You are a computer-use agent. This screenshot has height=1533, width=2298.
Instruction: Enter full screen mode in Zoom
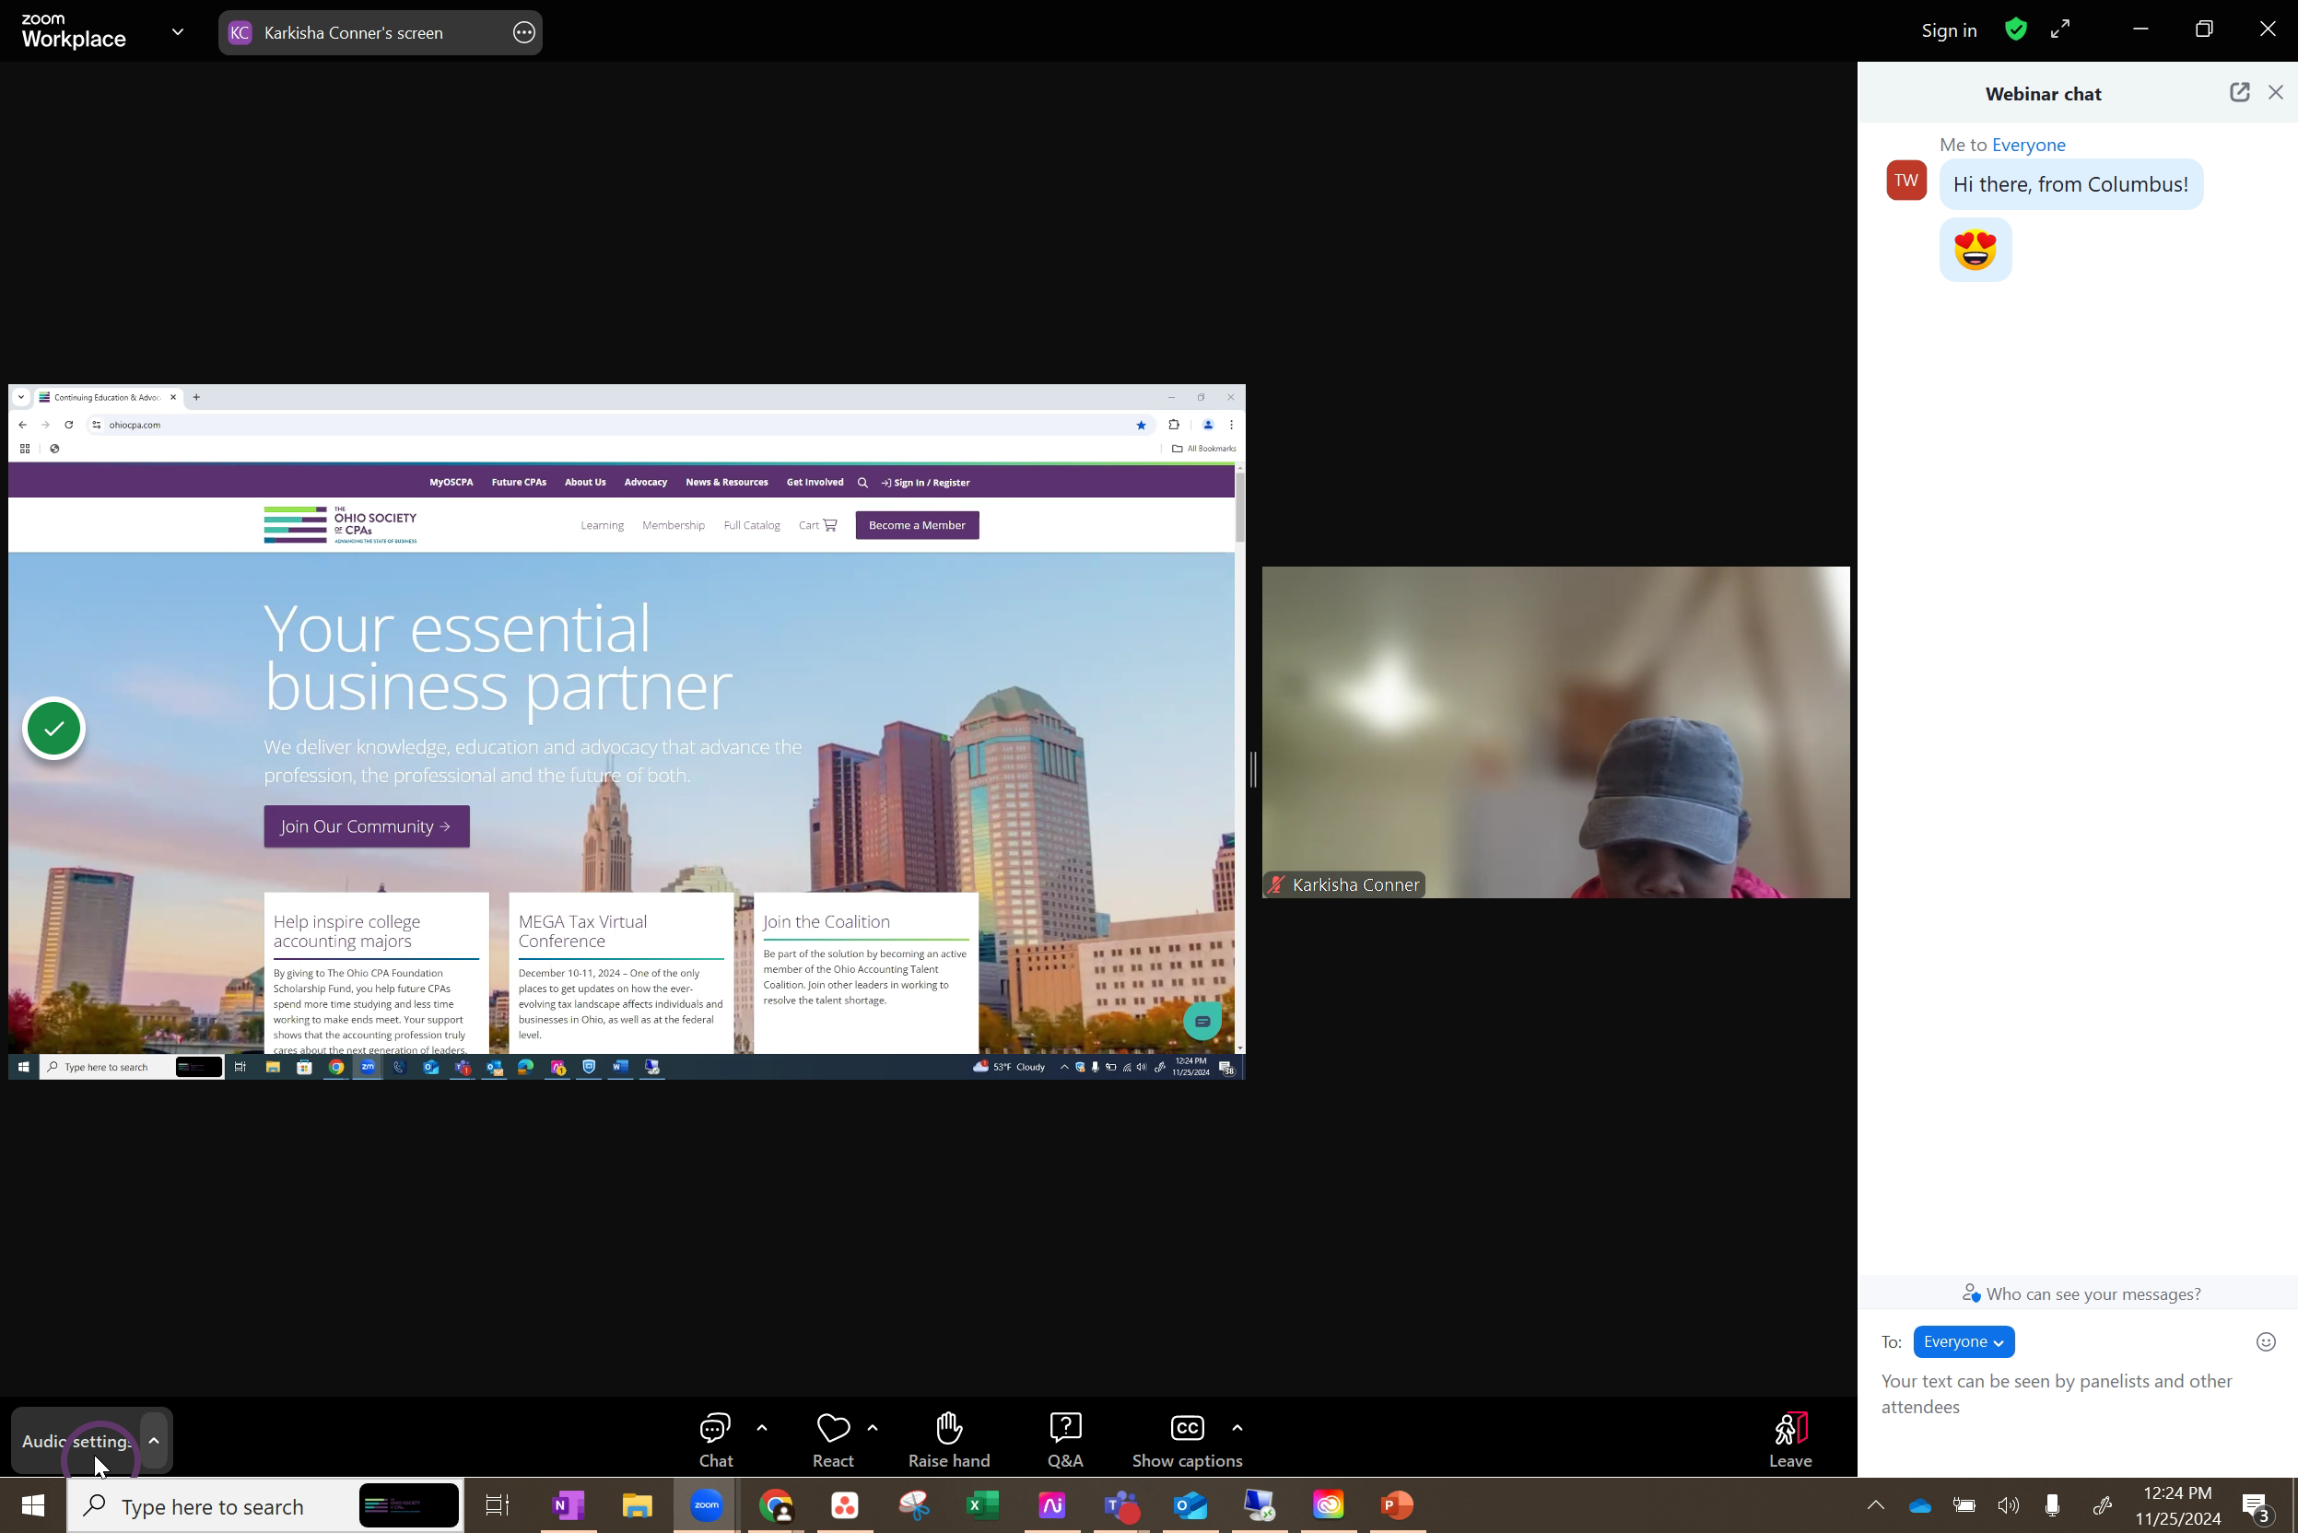point(2060,29)
